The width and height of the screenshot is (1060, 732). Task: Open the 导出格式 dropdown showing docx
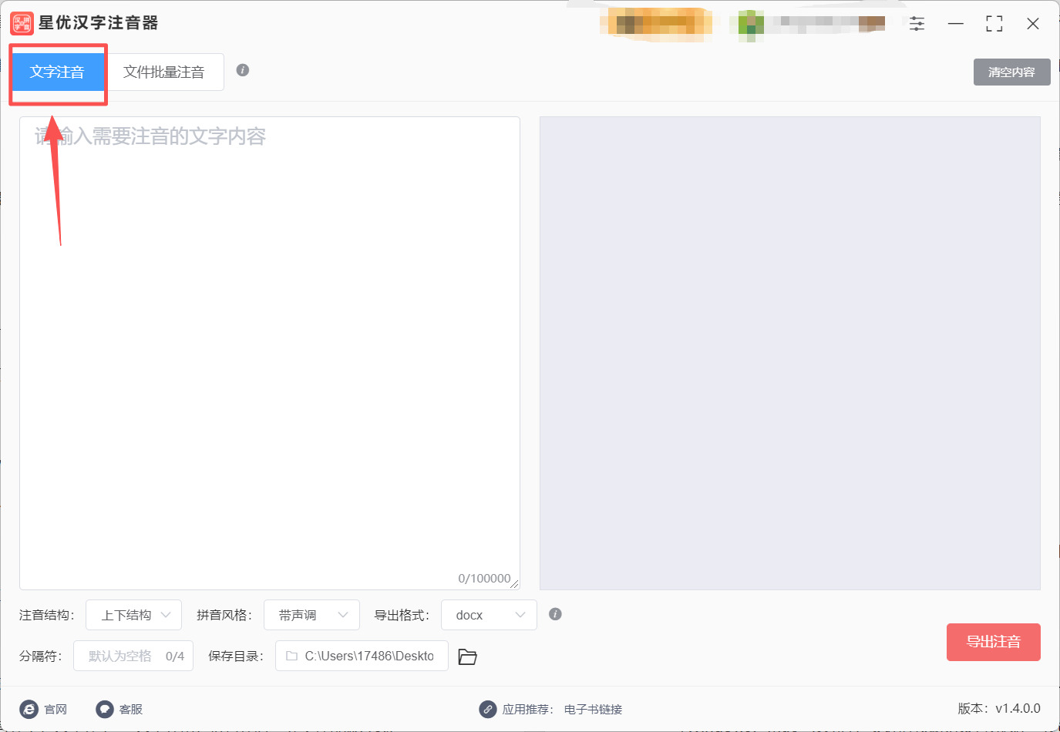(x=489, y=614)
